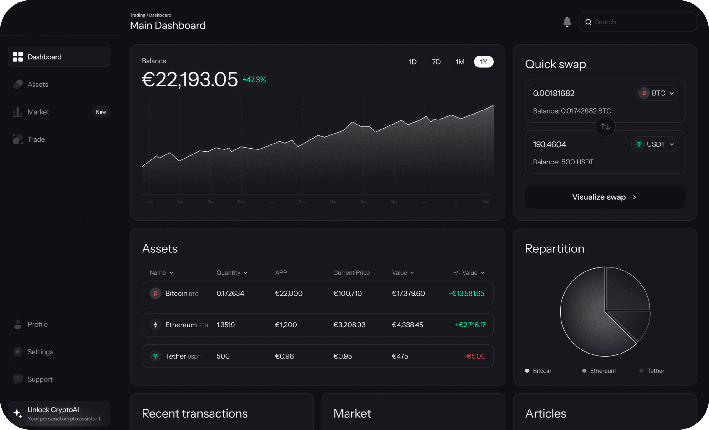The width and height of the screenshot is (709, 430).
Task: Switch balance chart to 7D view
Action: tap(436, 61)
